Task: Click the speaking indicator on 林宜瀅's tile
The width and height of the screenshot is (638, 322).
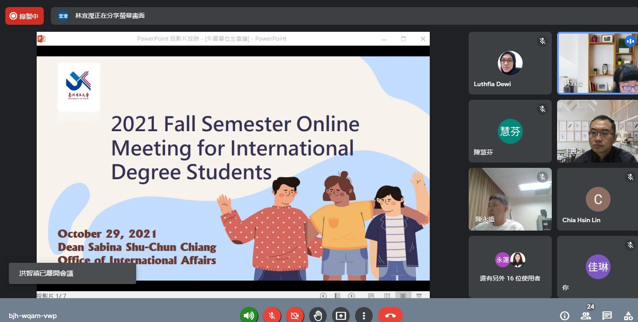Action: pos(630,42)
